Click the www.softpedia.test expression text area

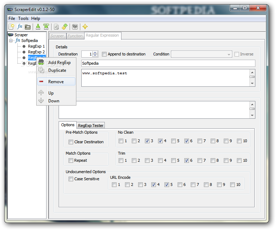[x=166, y=78]
